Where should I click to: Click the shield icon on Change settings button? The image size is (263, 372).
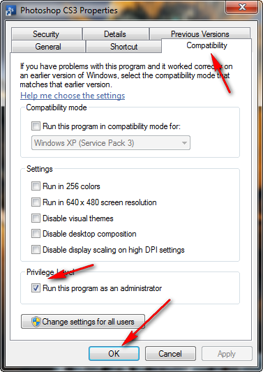[x=36, y=322]
